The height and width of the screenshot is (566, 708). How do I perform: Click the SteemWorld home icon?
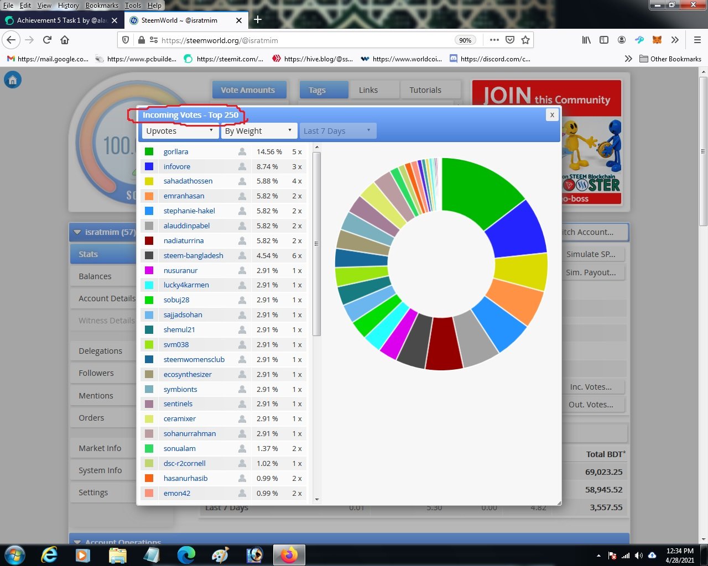(x=13, y=80)
